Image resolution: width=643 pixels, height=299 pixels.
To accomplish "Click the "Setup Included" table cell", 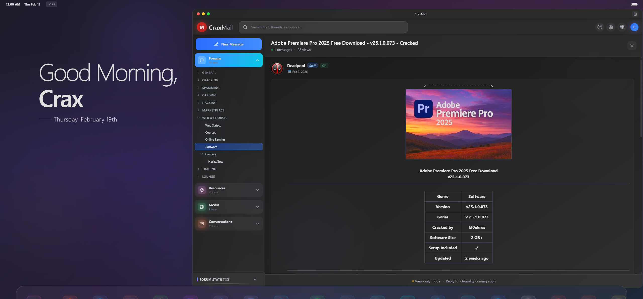I will 443,248.
